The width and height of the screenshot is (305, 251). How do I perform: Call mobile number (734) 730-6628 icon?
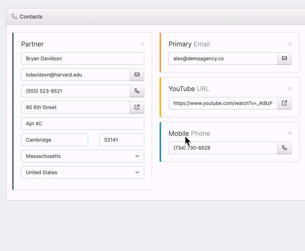coord(284,148)
